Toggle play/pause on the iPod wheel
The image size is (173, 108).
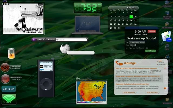point(46,89)
